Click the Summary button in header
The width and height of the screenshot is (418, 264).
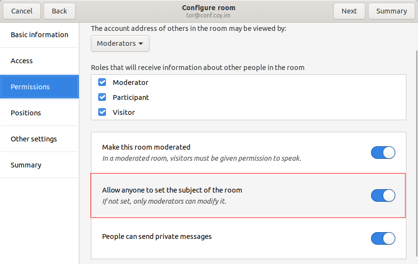pyautogui.click(x=391, y=11)
